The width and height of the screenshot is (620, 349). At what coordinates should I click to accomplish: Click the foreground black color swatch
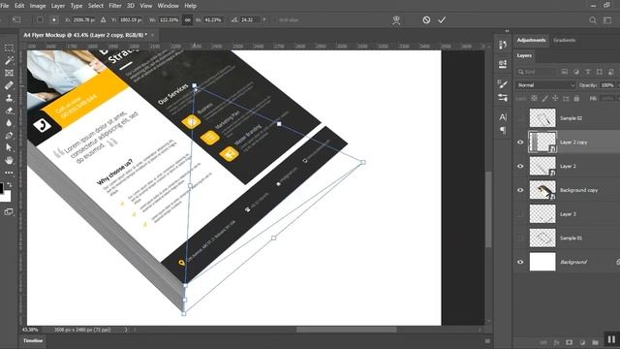click(x=1, y=187)
